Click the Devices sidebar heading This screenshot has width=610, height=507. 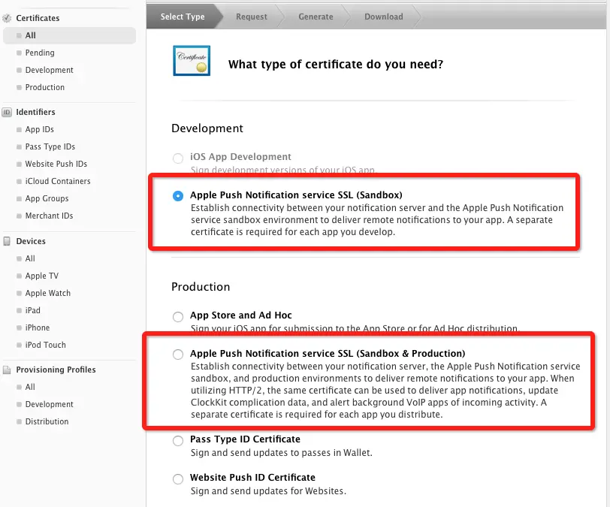pyautogui.click(x=31, y=241)
